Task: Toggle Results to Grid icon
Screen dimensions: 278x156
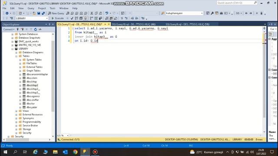Action: [x=111, y=18]
